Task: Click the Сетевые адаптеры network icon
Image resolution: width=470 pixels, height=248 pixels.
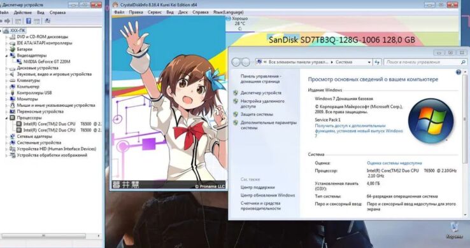Action: [13, 137]
